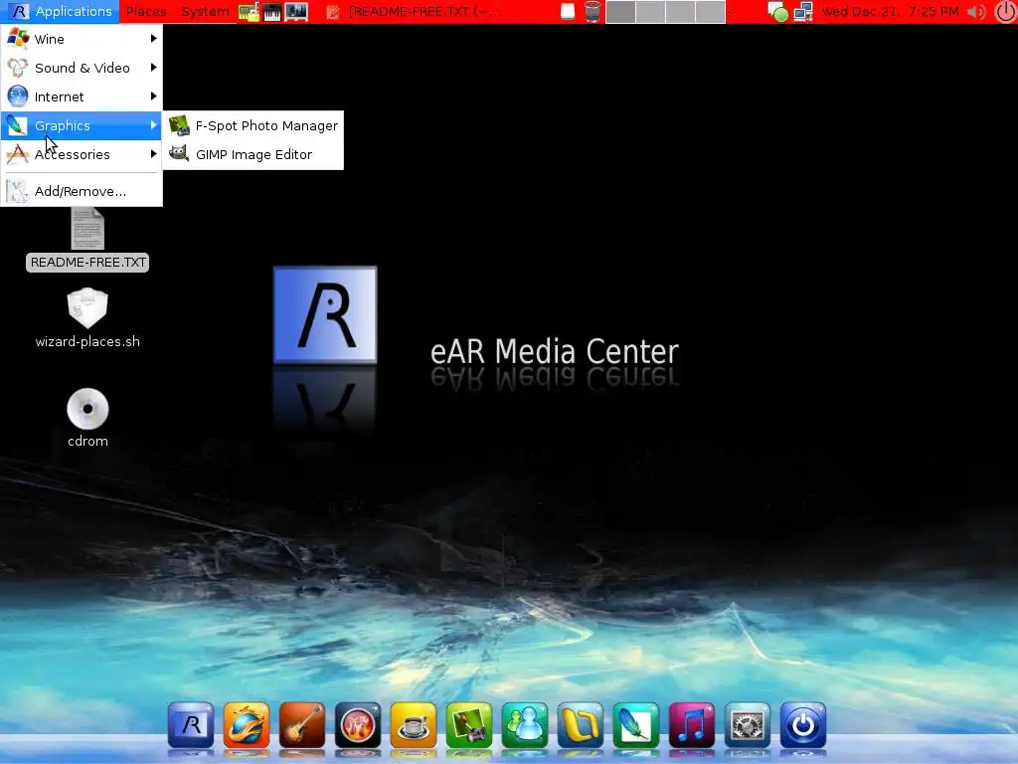Viewport: 1018px width, 764px height.
Task: Choose Add/Remove... from the menu
Action: [82, 191]
